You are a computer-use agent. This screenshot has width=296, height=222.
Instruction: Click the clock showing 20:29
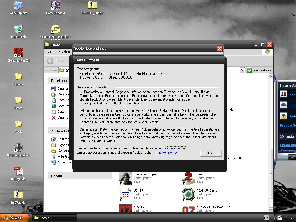[x=288, y=218]
